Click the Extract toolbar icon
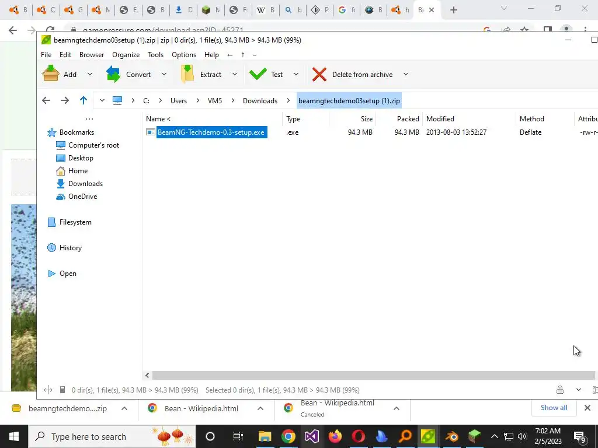This screenshot has height=448, width=598. 187,74
